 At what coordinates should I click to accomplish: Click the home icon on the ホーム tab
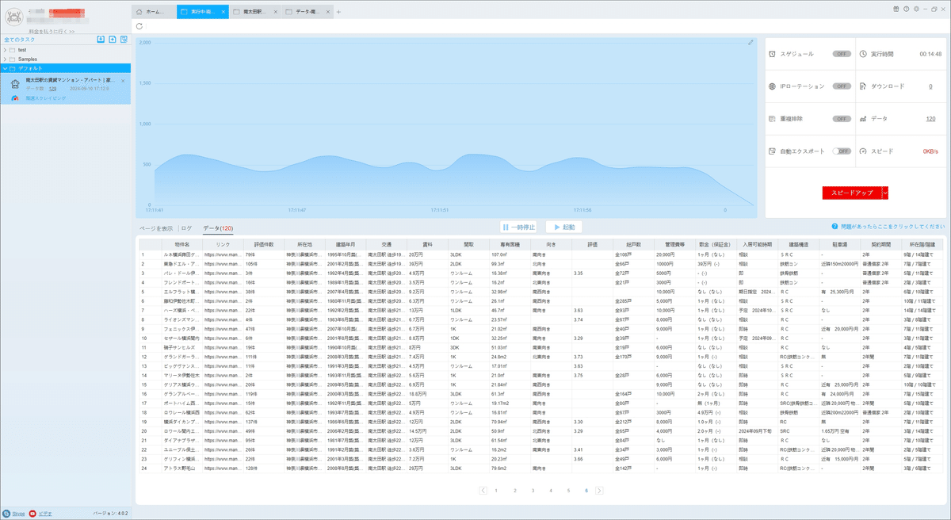[140, 12]
